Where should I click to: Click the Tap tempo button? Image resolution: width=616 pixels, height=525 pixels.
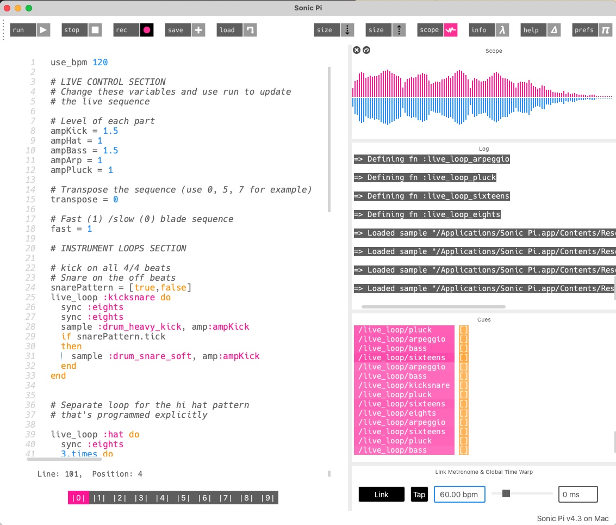419,495
